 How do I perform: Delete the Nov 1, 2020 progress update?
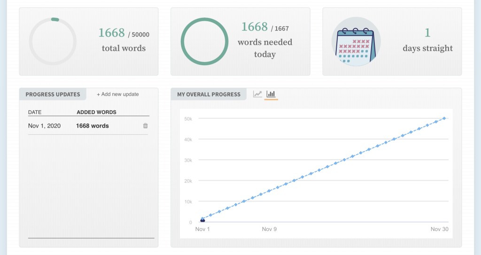click(x=145, y=126)
